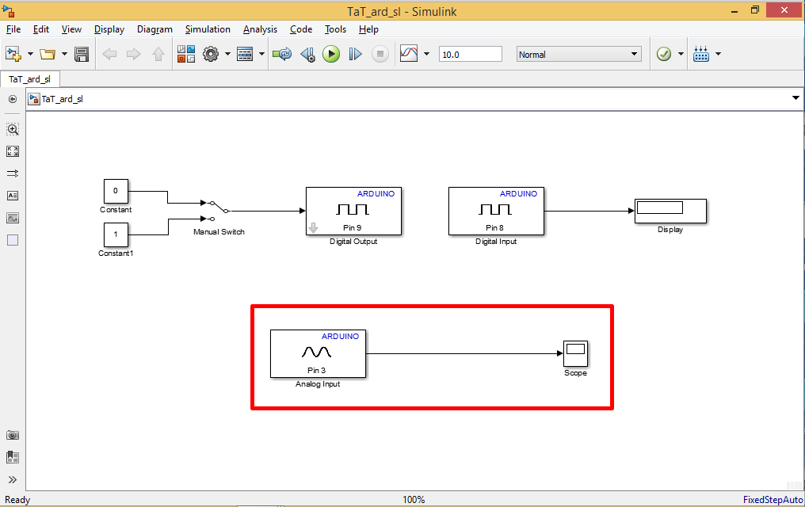Open the Analysis menu
805x507 pixels.
[x=261, y=29]
